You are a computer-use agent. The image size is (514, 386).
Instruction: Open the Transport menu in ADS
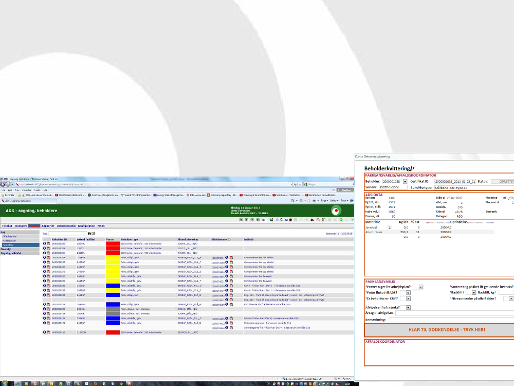[21, 226]
